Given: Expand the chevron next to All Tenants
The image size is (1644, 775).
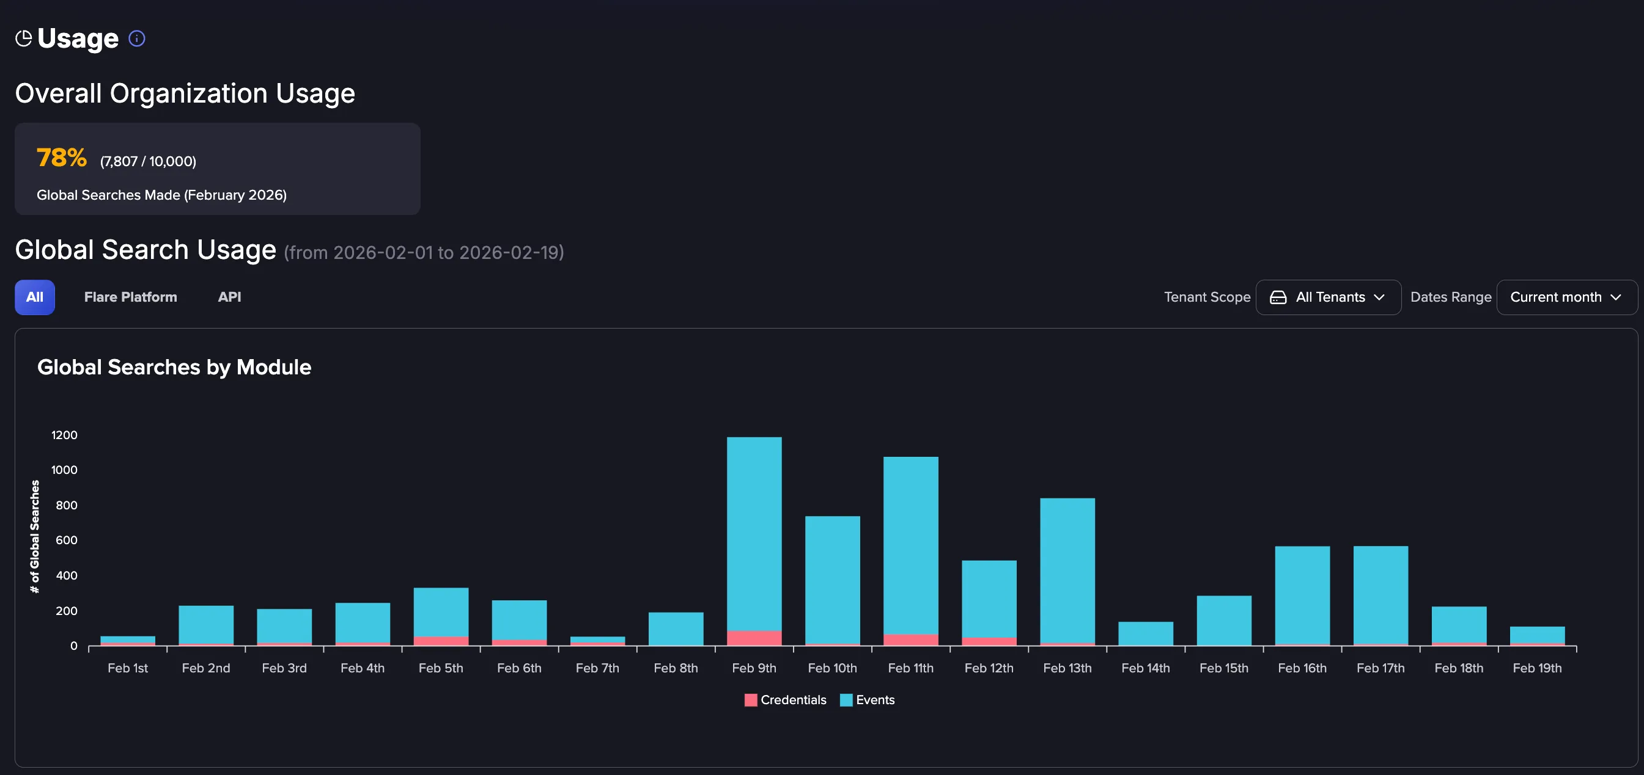Looking at the screenshot, I should [1379, 297].
